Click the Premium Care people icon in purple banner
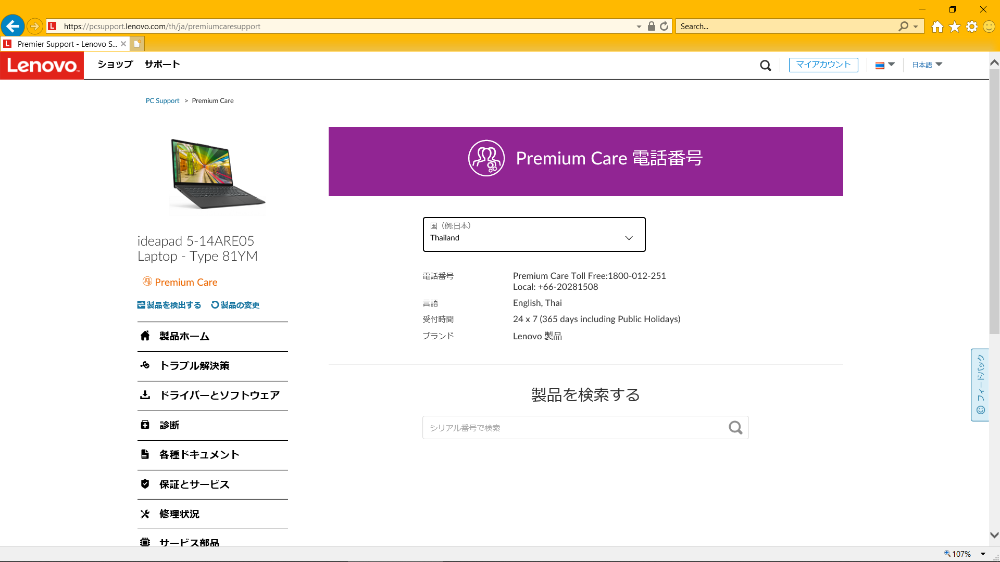The height and width of the screenshot is (562, 1000). [x=486, y=158]
